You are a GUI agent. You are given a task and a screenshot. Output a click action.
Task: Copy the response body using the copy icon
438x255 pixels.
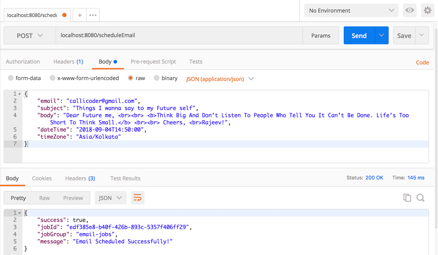[407, 197]
